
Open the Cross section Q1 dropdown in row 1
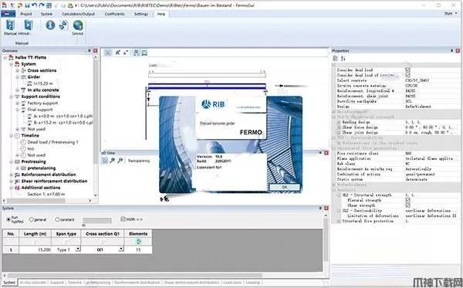(121, 249)
